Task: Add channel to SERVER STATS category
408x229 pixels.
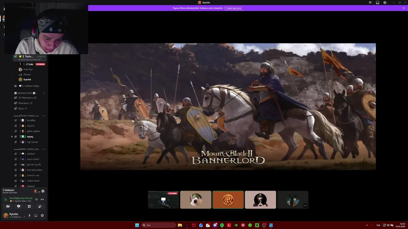Action: tap(44, 93)
